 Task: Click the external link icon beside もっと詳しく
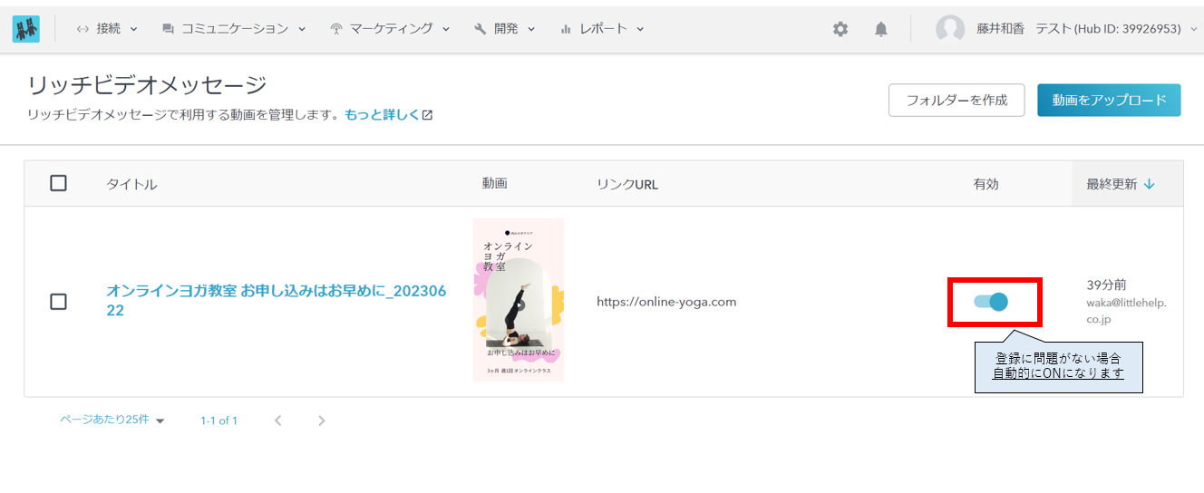428,115
